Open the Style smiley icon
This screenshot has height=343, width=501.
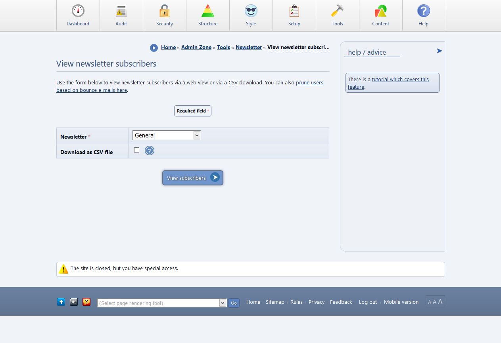pyautogui.click(x=251, y=11)
